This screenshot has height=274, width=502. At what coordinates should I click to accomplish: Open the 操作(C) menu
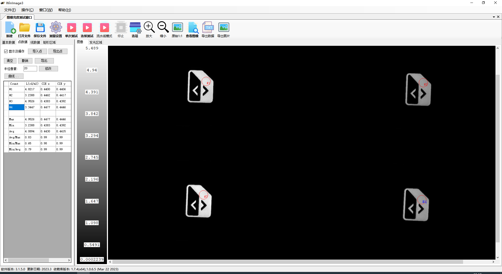point(27,10)
